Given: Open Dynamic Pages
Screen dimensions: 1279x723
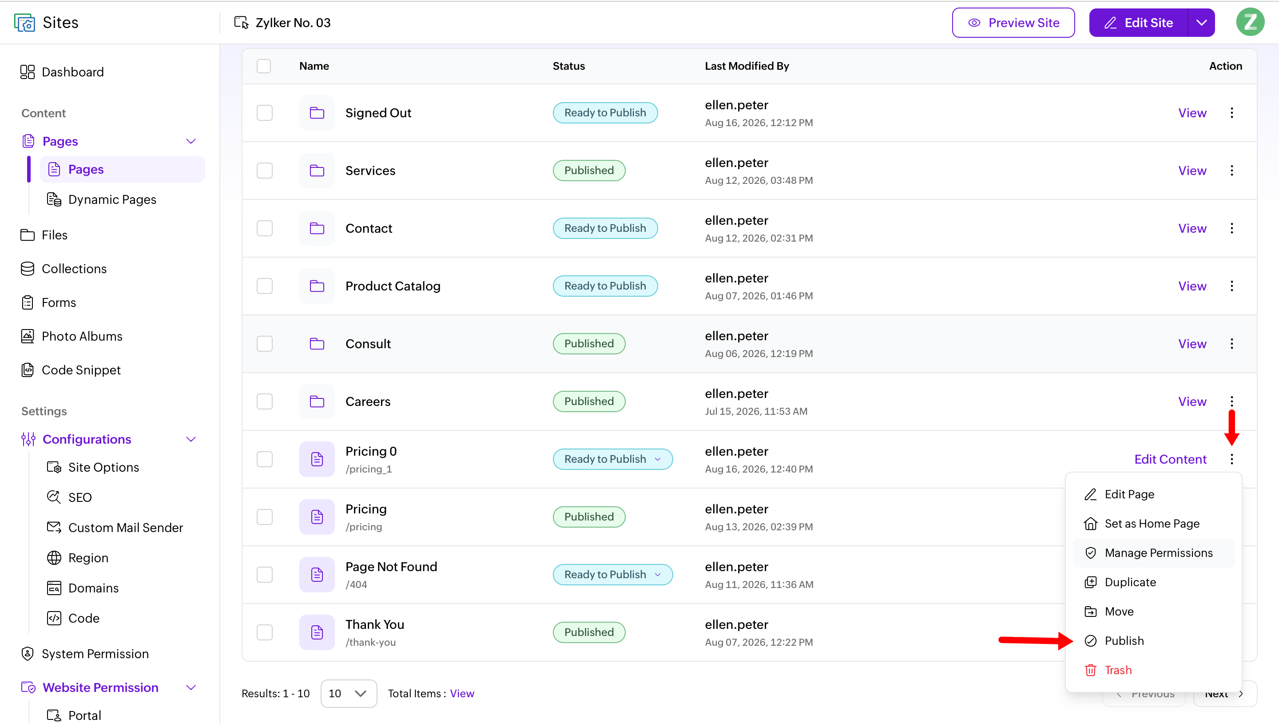Looking at the screenshot, I should pyautogui.click(x=101, y=199).
